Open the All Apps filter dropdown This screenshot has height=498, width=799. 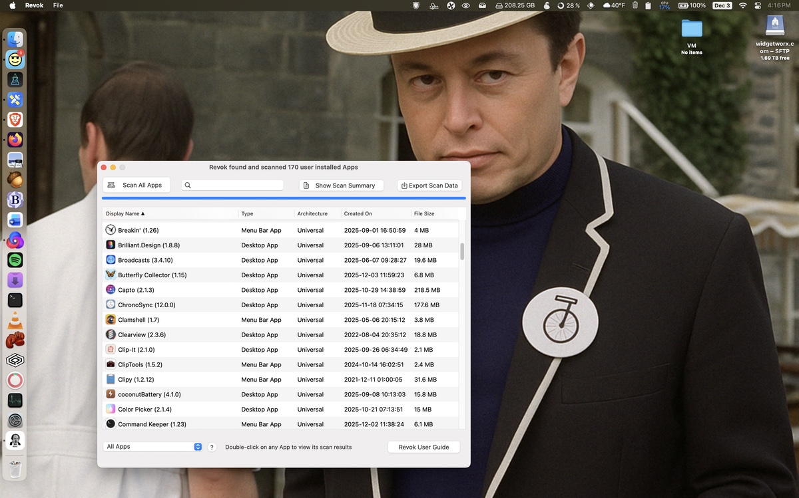pyautogui.click(x=153, y=447)
